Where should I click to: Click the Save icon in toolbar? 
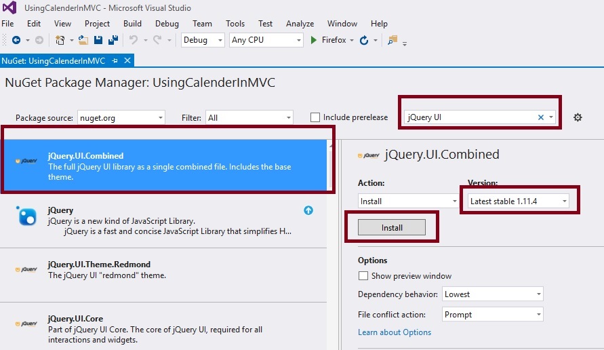tap(98, 40)
